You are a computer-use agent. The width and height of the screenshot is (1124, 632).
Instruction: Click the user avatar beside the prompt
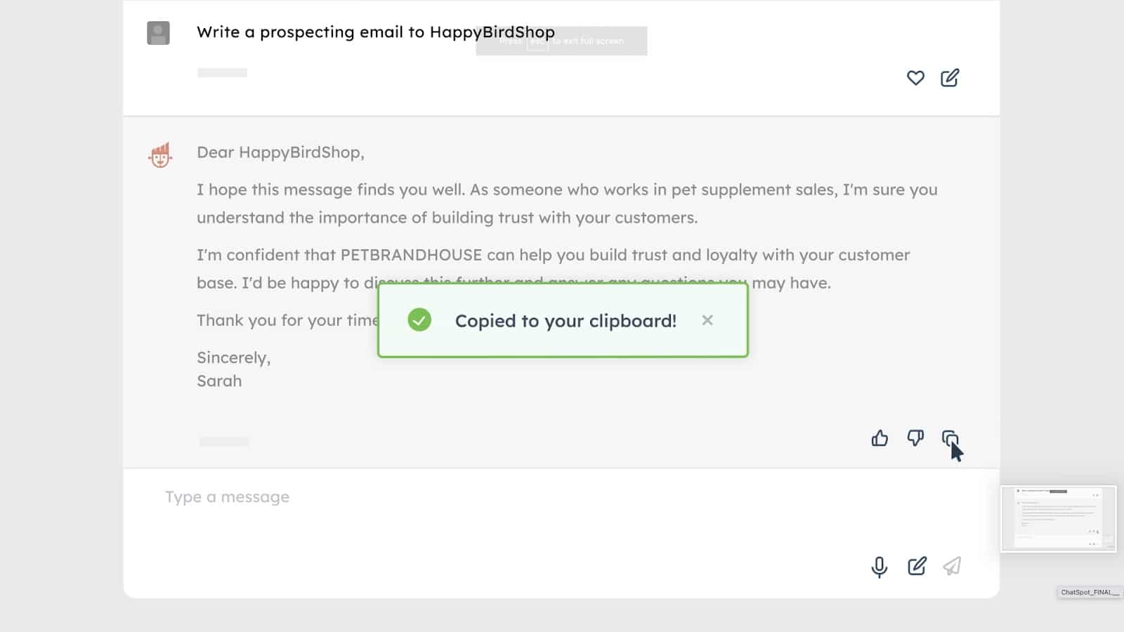(158, 33)
